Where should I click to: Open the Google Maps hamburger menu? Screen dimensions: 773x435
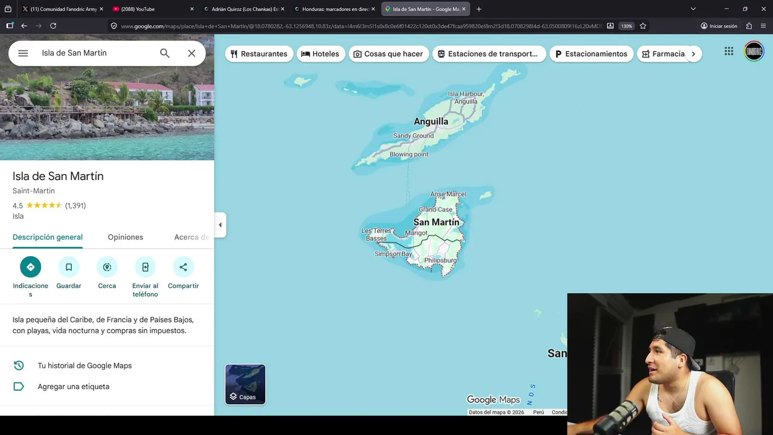[x=23, y=53]
